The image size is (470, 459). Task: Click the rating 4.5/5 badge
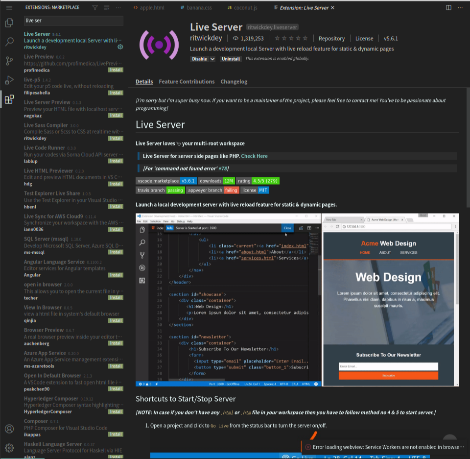point(258,181)
